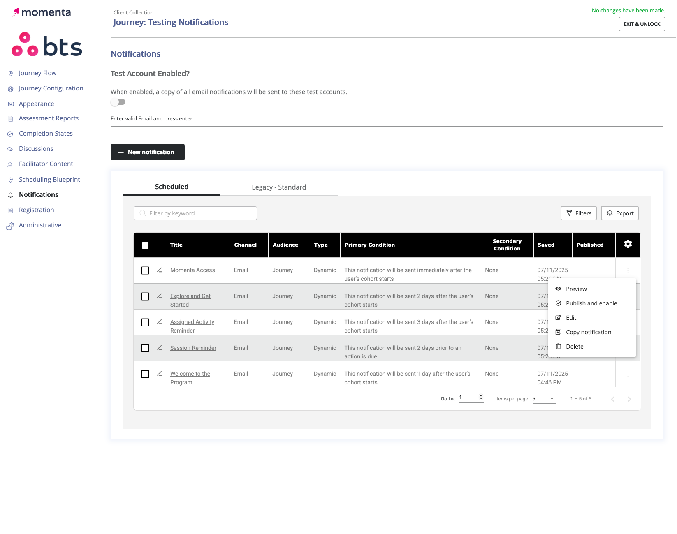Choose Copy notification from the menu
Viewport: 677px width, 534px height.
pos(592,332)
